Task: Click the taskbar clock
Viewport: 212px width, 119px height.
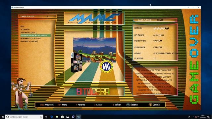Action: click(203, 117)
